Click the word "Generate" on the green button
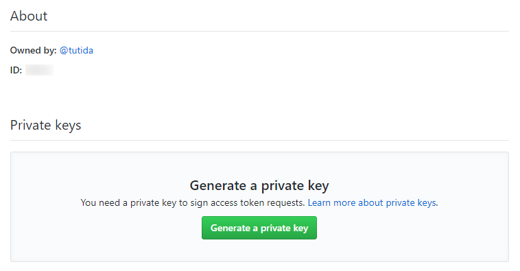The image size is (520, 271). click(x=231, y=228)
